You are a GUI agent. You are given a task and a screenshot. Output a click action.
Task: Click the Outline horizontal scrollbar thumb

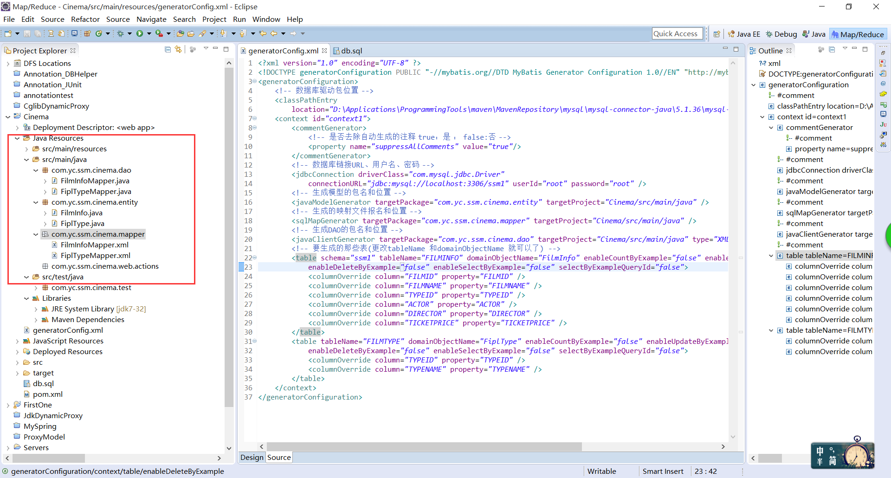click(x=770, y=458)
